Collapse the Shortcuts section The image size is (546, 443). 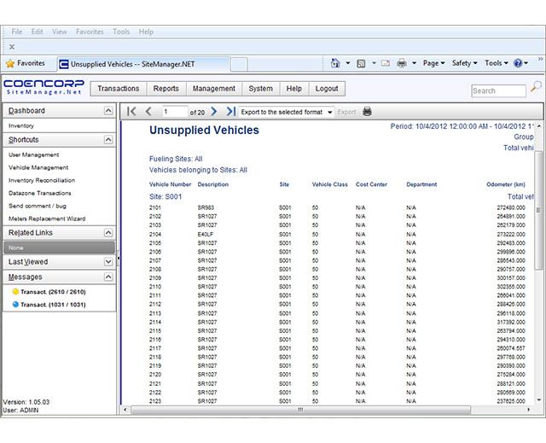107,140
